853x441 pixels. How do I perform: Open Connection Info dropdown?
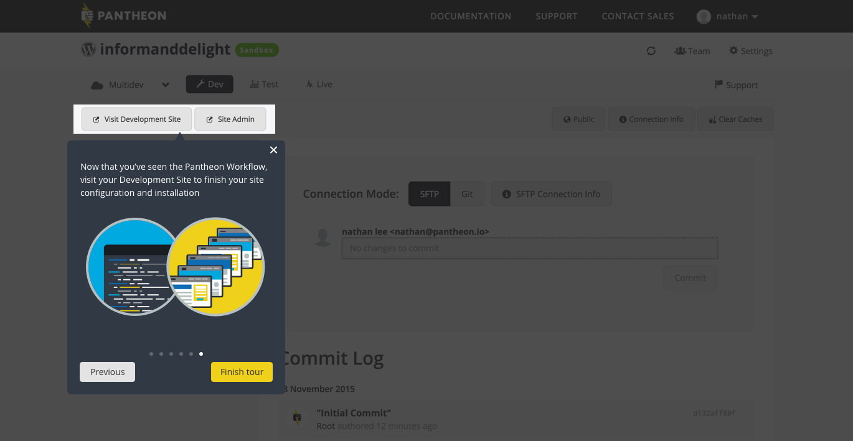click(651, 119)
